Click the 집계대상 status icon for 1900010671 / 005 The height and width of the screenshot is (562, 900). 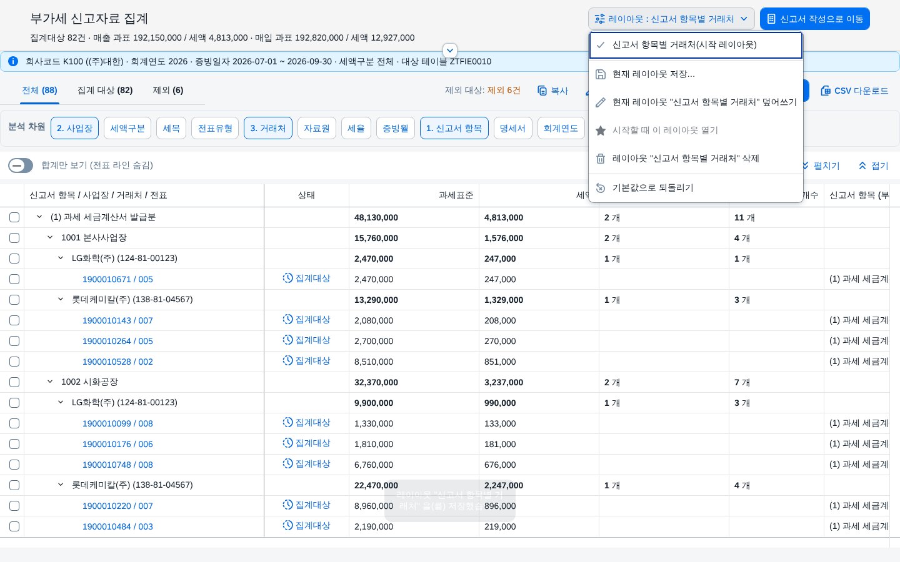point(287,278)
